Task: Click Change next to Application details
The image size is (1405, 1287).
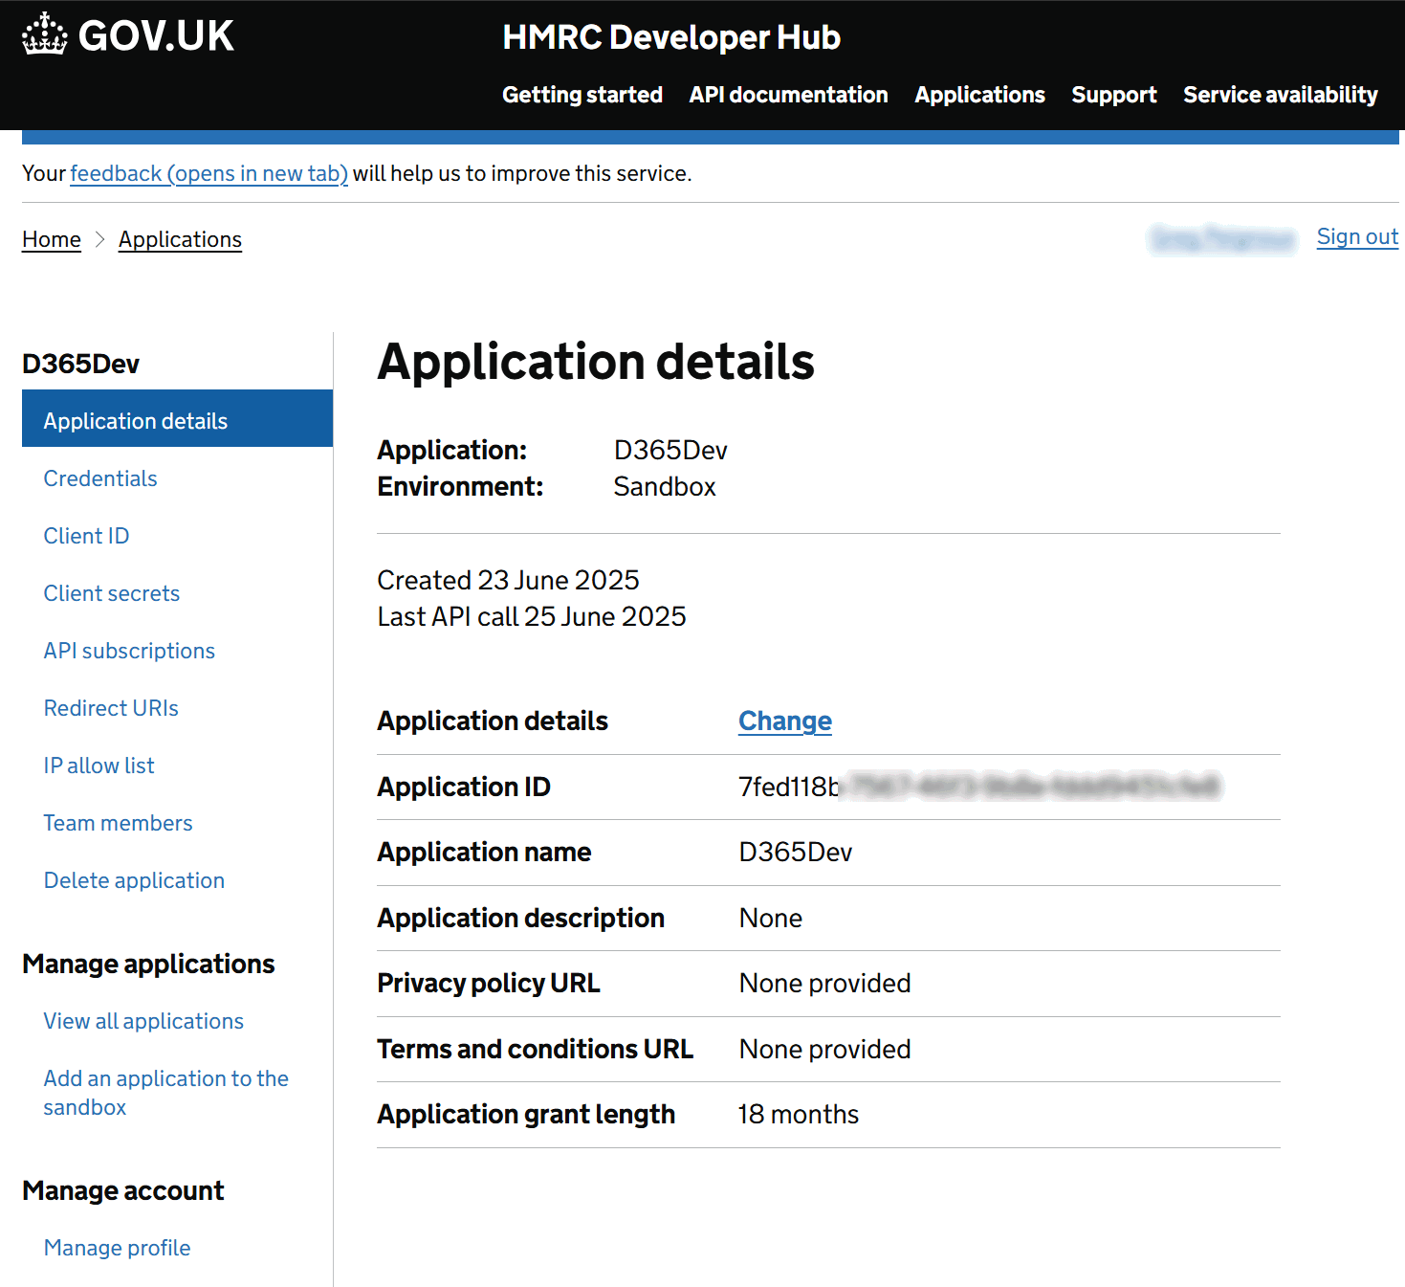Action: click(x=785, y=721)
